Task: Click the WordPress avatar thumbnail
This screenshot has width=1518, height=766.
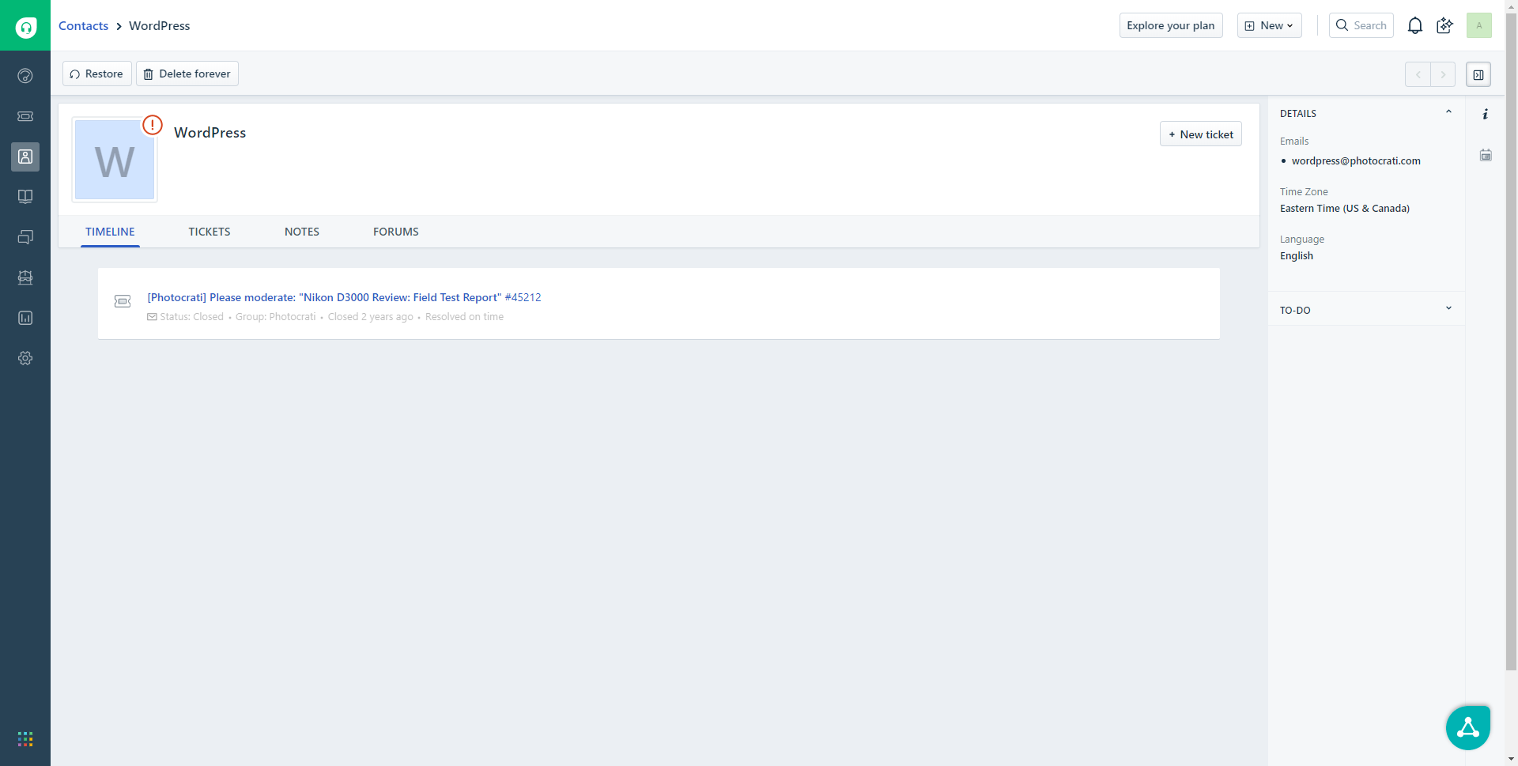Action: [115, 160]
